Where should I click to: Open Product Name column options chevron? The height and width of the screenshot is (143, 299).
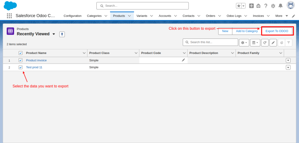(84, 53)
